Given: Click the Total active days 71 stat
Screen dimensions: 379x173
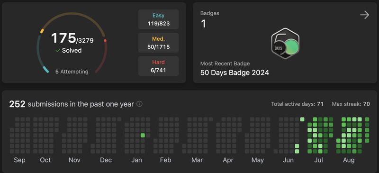Looking at the screenshot, I should coord(297,104).
